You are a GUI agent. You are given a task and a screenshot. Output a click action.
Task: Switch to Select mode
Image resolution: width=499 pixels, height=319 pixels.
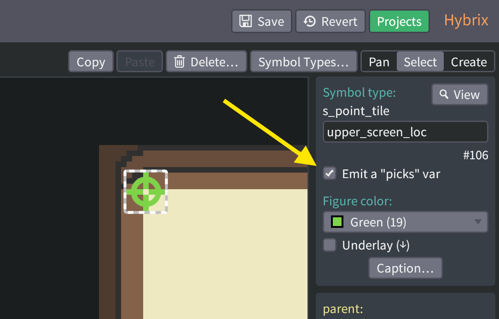click(420, 62)
